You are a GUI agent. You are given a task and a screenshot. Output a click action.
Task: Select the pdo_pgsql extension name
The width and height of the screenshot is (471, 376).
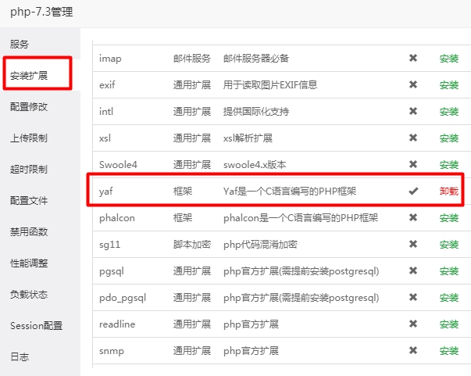click(123, 298)
